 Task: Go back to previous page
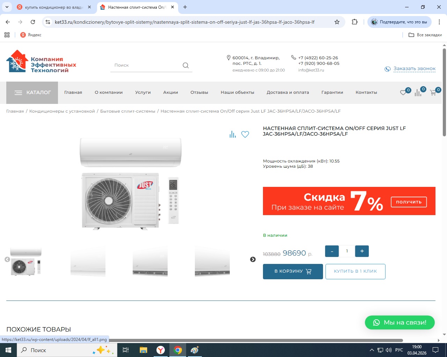(8, 22)
